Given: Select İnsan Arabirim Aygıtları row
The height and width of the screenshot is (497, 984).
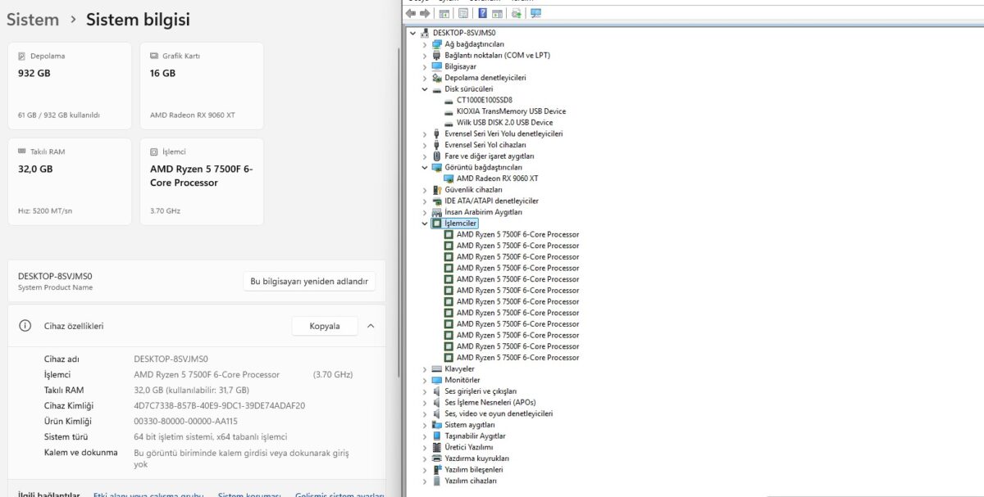Looking at the screenshot, I should [x=483, y=212].
